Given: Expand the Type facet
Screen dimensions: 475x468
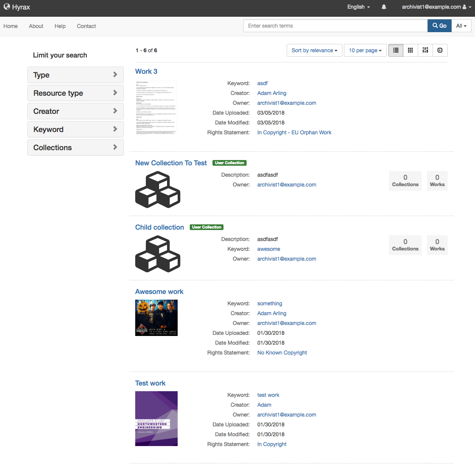Looking at the screenshot, I should [75, 75].
